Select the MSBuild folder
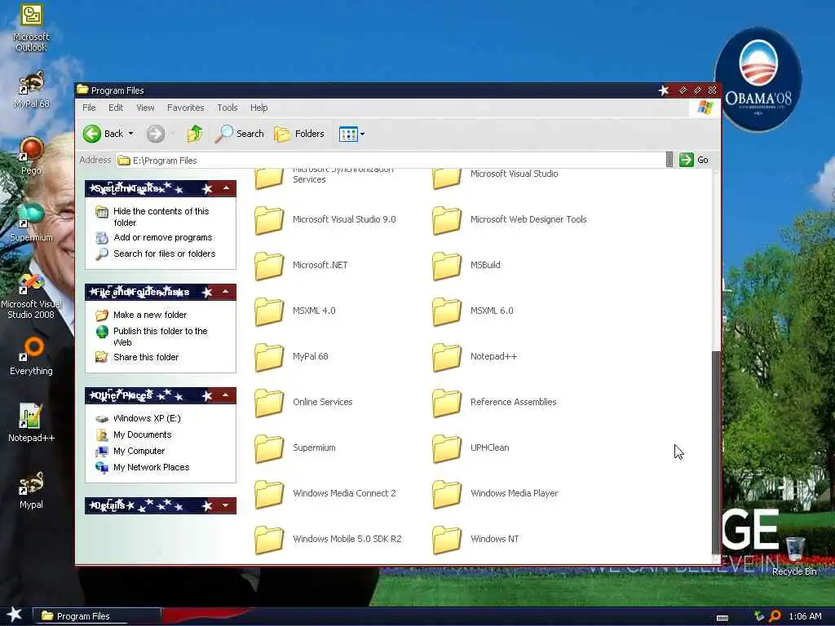The width and height of the screenshot is (835, 626). tap(466, 265)
